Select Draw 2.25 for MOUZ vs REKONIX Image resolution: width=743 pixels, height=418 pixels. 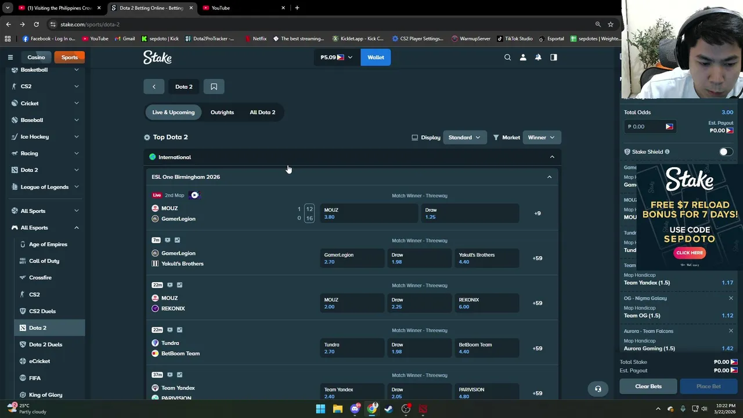pyautogui.click(x=419, y=303)
